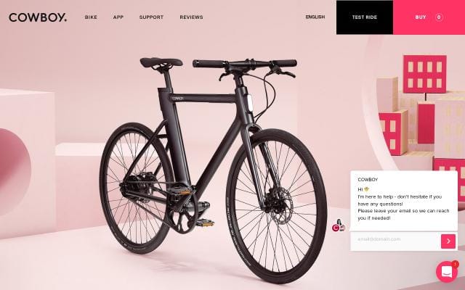
Task: Open the Intercom chat launcher bubble
Action: pos(447,272)
